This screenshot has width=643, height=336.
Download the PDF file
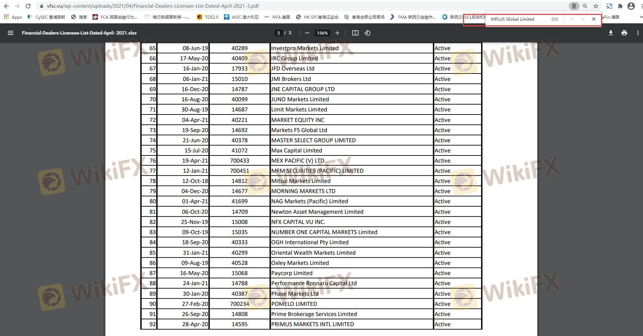(610, 33)
